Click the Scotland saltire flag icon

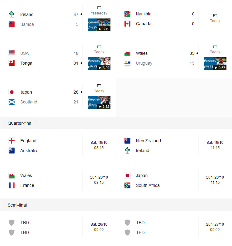pos(12,102)
